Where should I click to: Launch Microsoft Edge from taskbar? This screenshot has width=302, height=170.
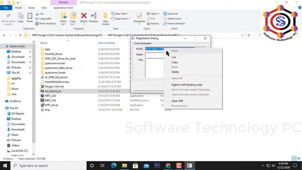tap(114, 166)
